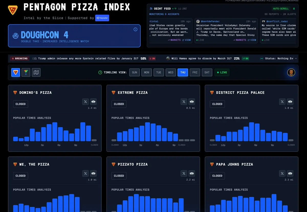Click the Pizzato Pizza card title
Screen dimensions: 307x212
pos(133,164)
